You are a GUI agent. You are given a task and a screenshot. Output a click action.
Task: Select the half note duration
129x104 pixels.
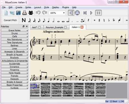53,20
